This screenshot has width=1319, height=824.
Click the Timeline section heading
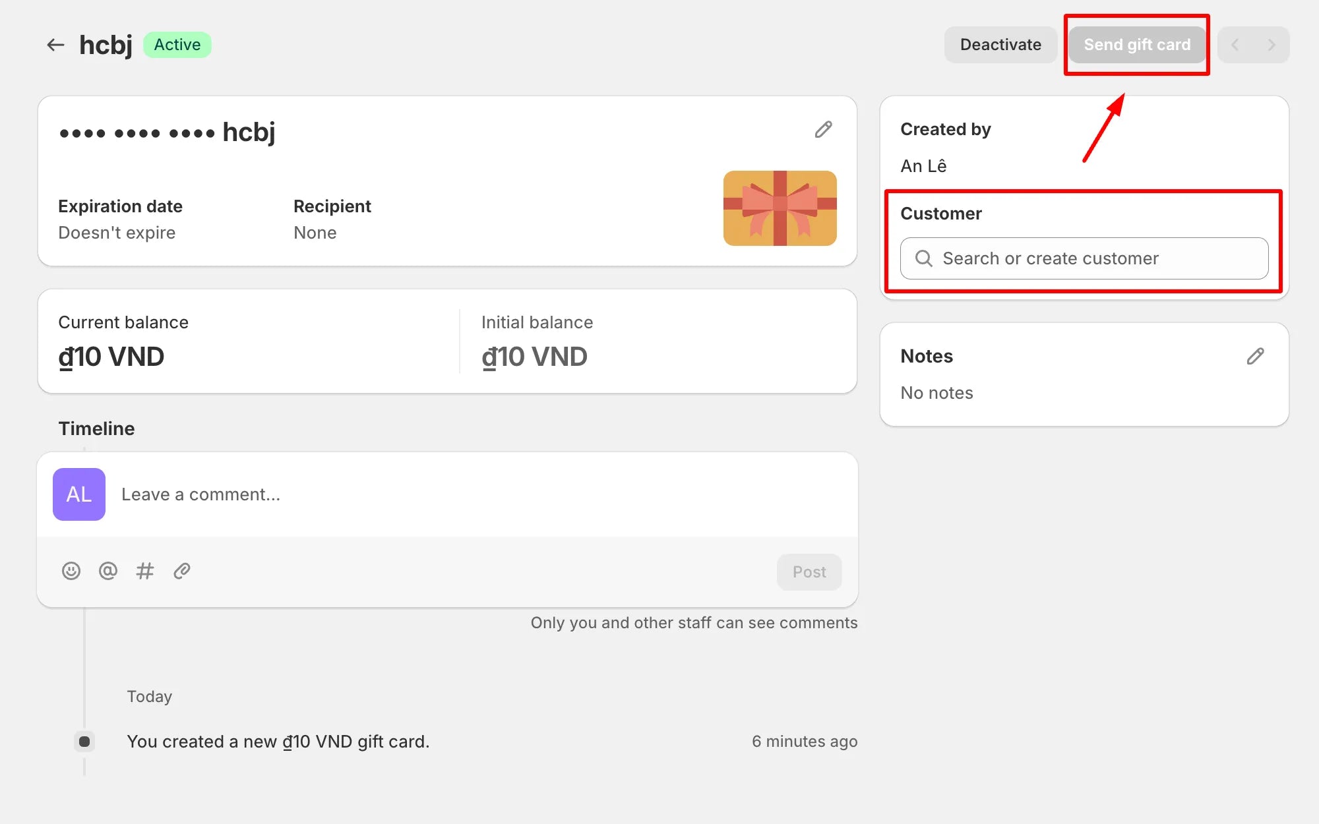pyautogui.click(x=96, y=428)
